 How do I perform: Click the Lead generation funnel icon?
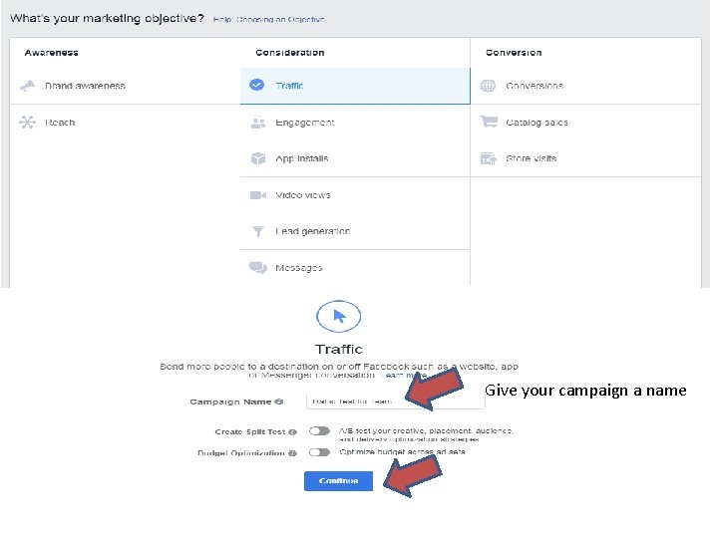[258, 231]
